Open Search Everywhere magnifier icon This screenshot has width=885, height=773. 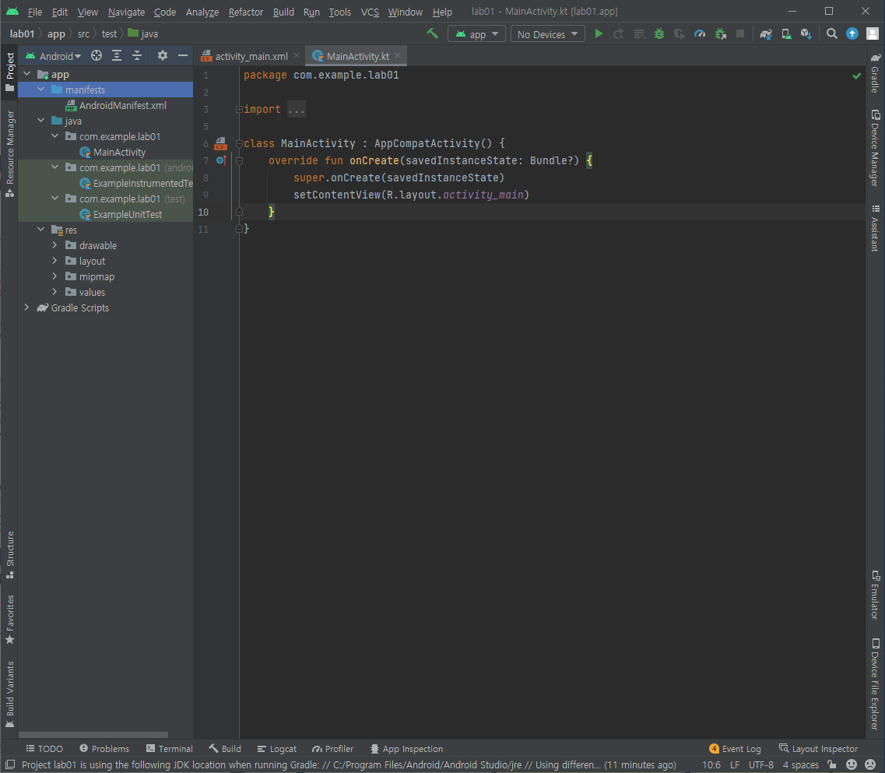click(831, 34)
